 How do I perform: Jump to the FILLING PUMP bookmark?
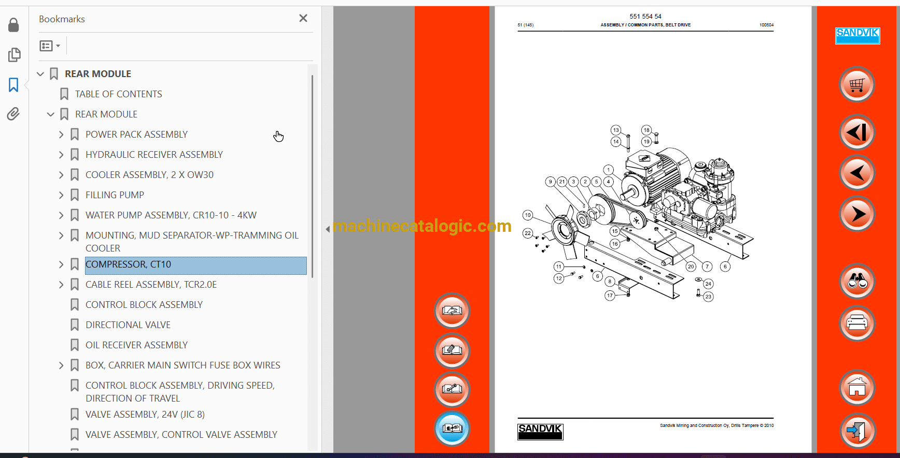point(115,195)
